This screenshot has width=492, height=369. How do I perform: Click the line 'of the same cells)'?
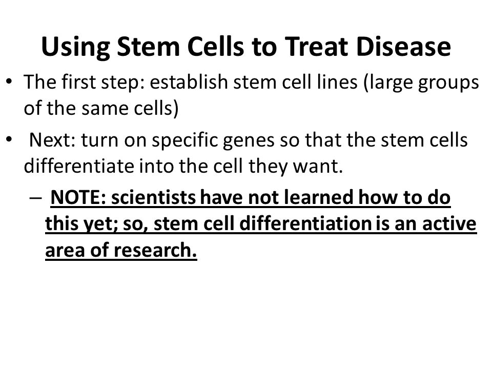(101, 109)
